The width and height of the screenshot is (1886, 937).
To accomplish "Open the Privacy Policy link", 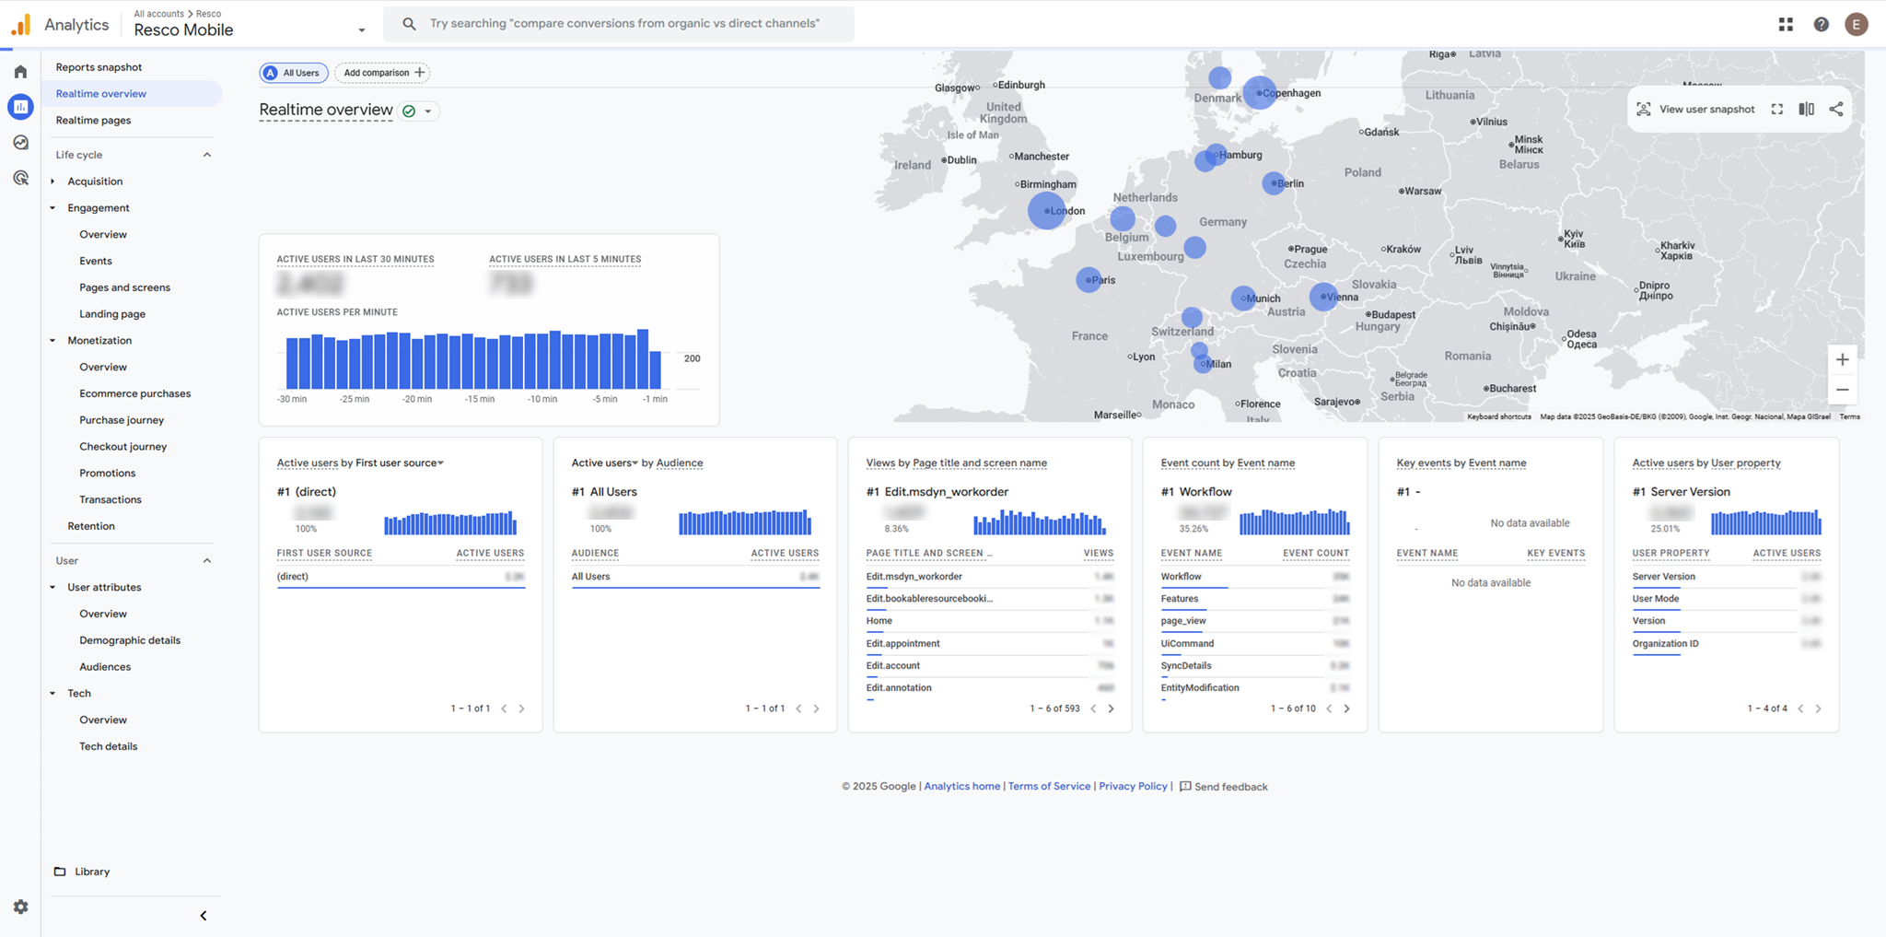I will (x=1132, y=786).
